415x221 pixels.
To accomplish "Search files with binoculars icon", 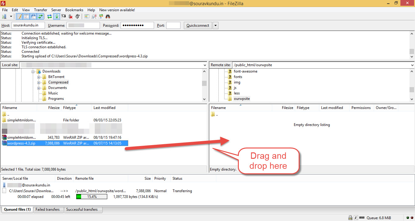I will pyautogui.click(x=108, y=16).
